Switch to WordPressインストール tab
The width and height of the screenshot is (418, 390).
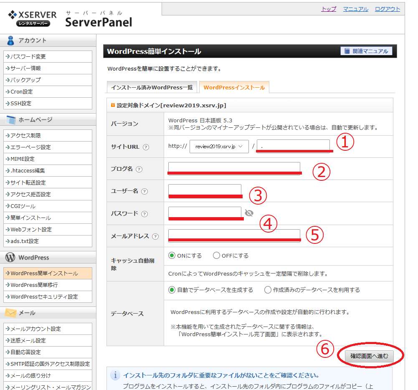coord(234,87)
